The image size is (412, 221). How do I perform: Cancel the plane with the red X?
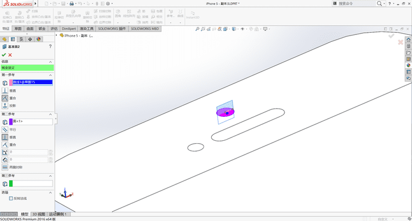[x=10, y=55]
